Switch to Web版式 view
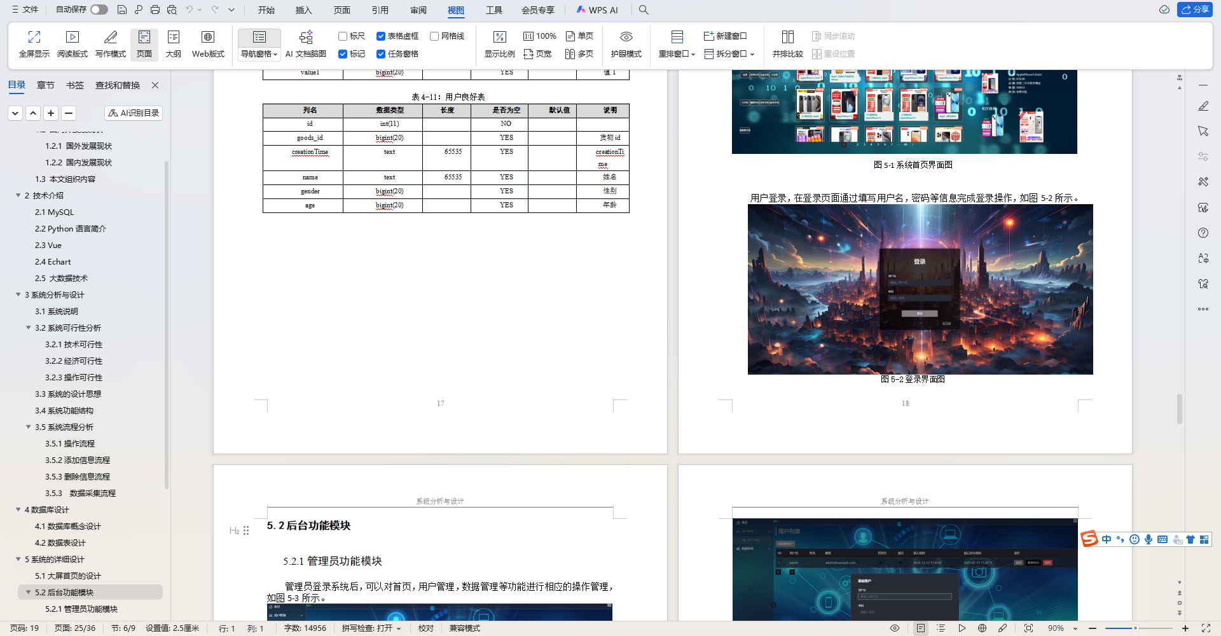 coord(207,43)
